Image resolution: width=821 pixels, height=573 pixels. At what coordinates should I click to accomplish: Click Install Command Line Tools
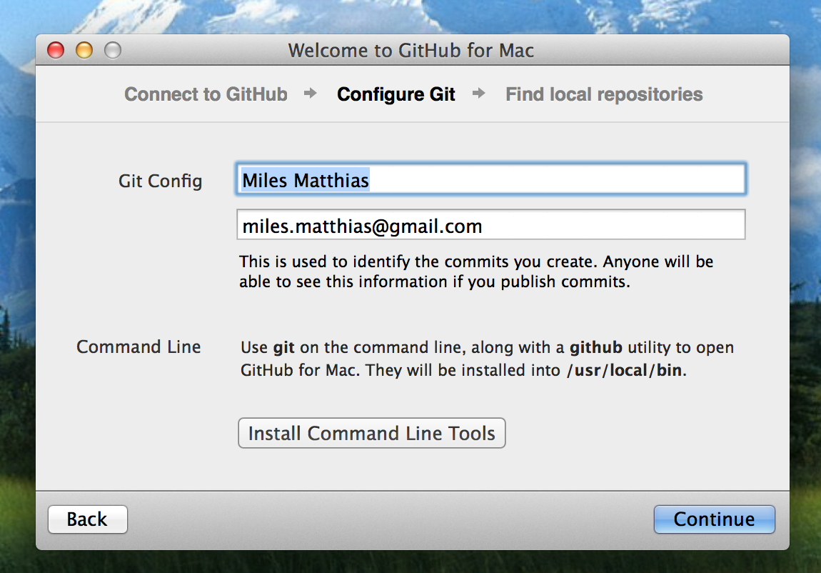372,433
